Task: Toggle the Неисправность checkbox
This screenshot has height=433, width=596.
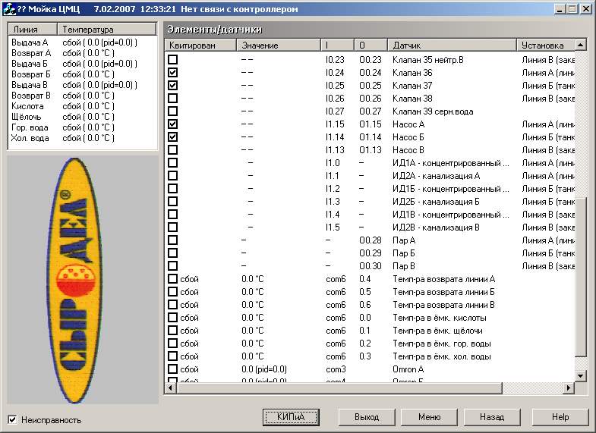Action: click(13, 419)
